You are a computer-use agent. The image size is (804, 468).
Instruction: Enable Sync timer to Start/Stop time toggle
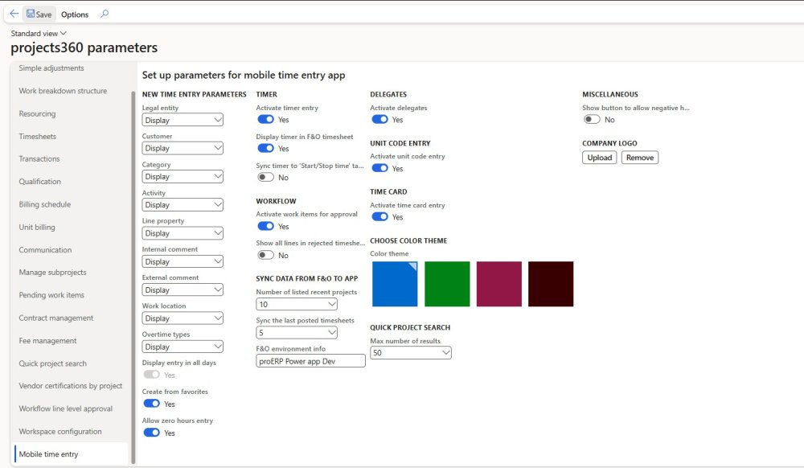tap(265, 178)
